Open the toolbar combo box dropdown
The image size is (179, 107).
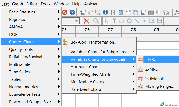click(x=77, y=21)
